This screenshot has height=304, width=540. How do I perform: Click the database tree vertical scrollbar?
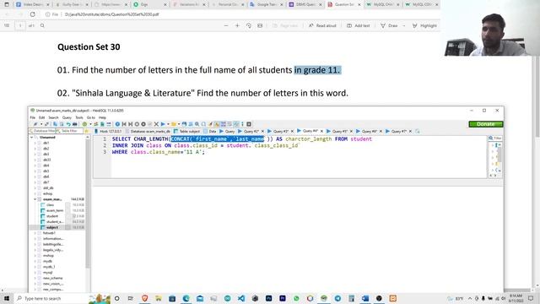pyautogui.click(x=88, y=204)
